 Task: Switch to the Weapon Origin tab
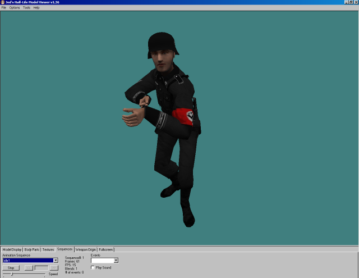click(86, 249)
